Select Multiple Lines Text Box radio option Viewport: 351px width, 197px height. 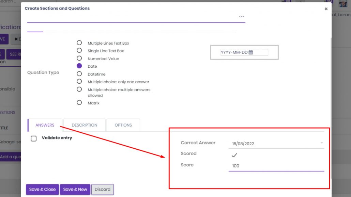coord(79,43)
